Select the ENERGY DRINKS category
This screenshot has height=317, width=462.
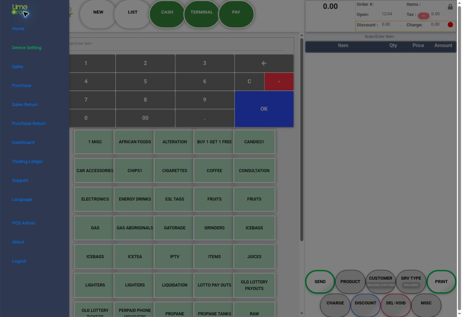pos(135,199)
